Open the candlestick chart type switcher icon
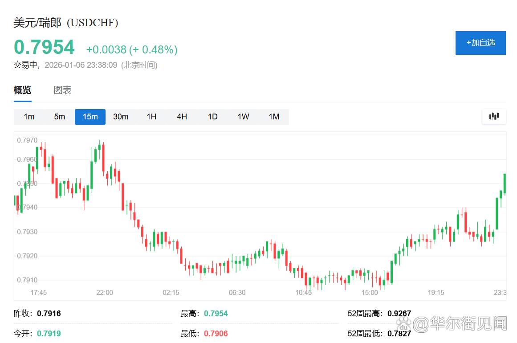Screen dimensions: 517x343 click(x=494, y=116)
